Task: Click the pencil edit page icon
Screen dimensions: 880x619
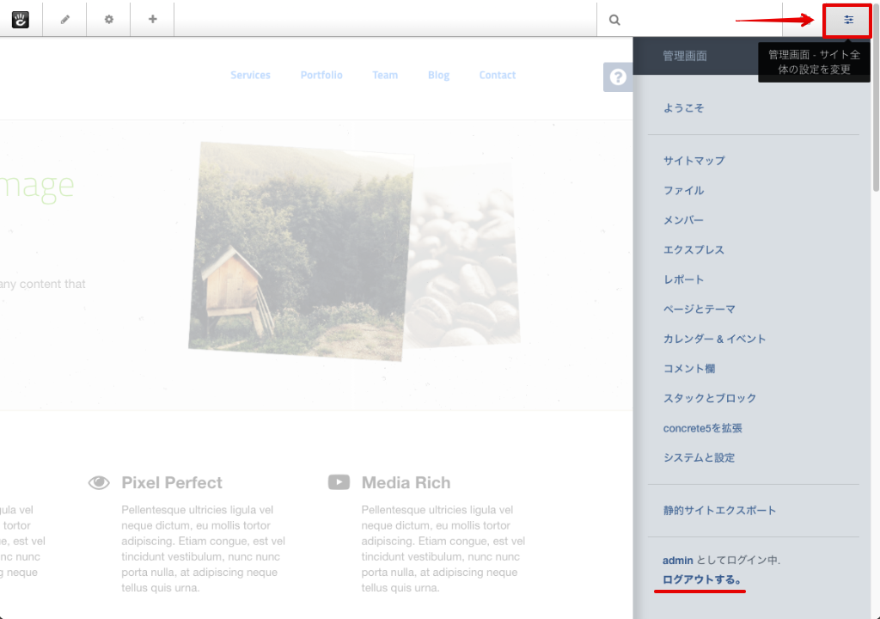Action: [64, 20]
